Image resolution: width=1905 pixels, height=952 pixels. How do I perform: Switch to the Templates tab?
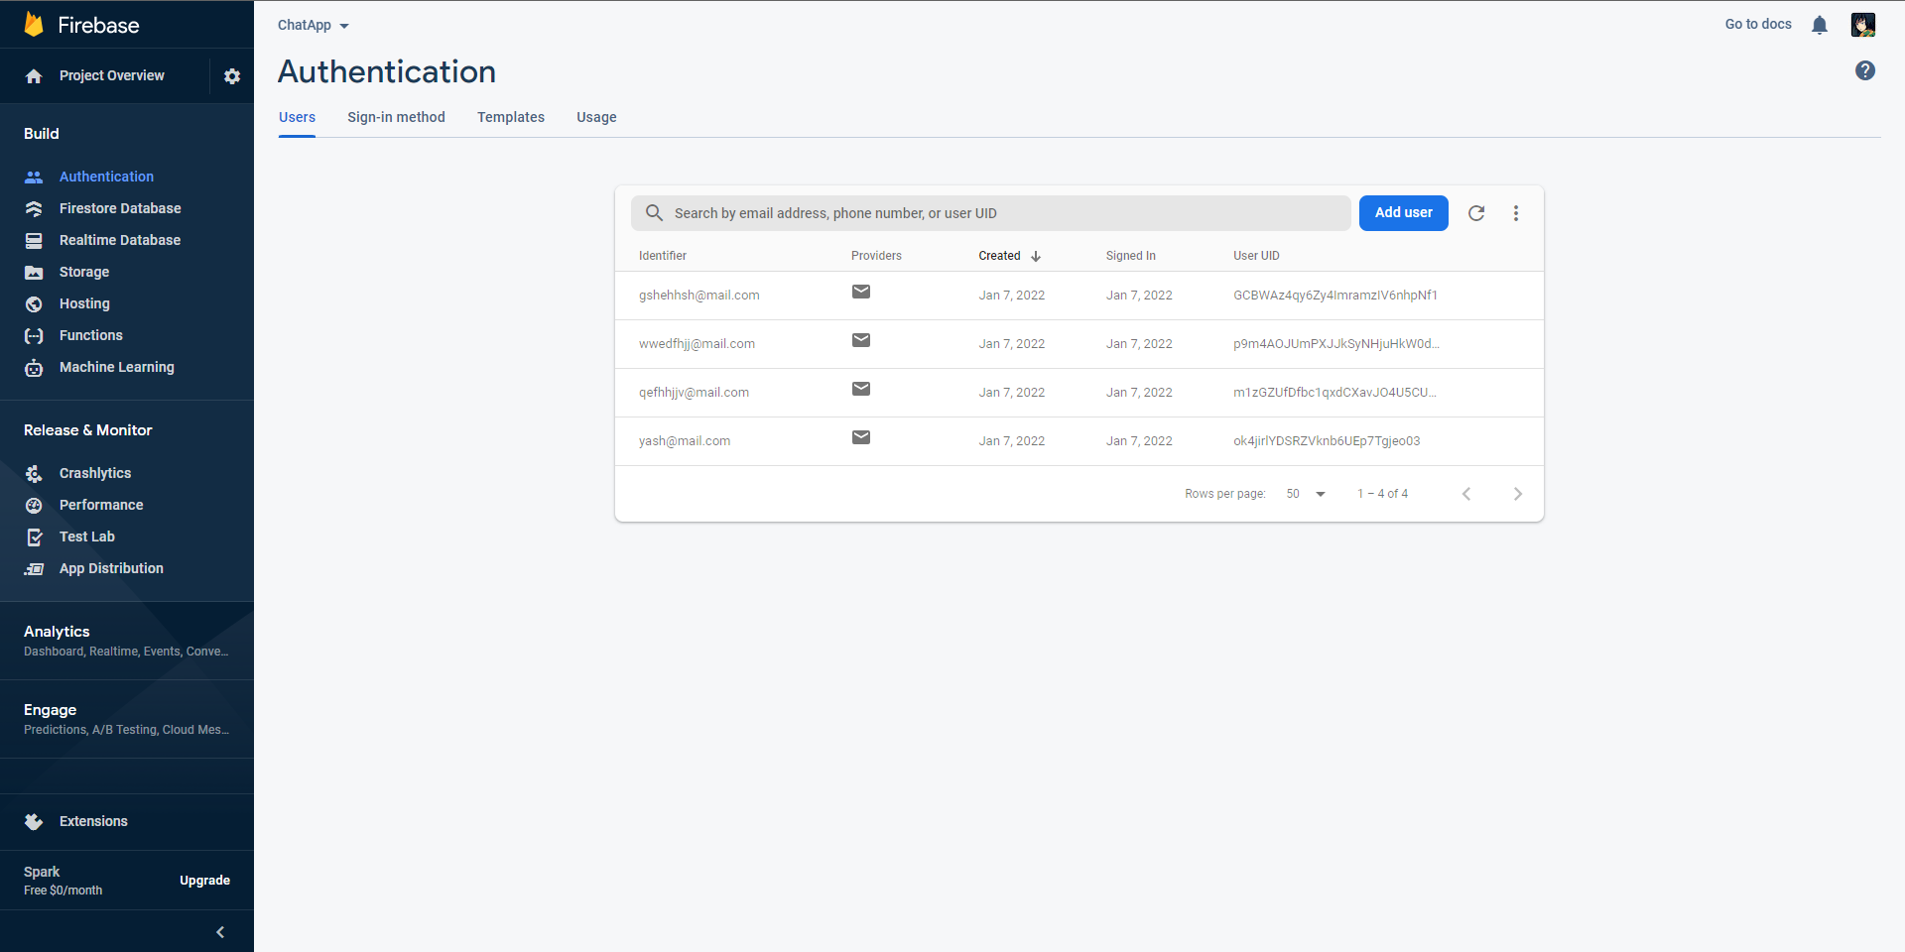coord(511,117)
